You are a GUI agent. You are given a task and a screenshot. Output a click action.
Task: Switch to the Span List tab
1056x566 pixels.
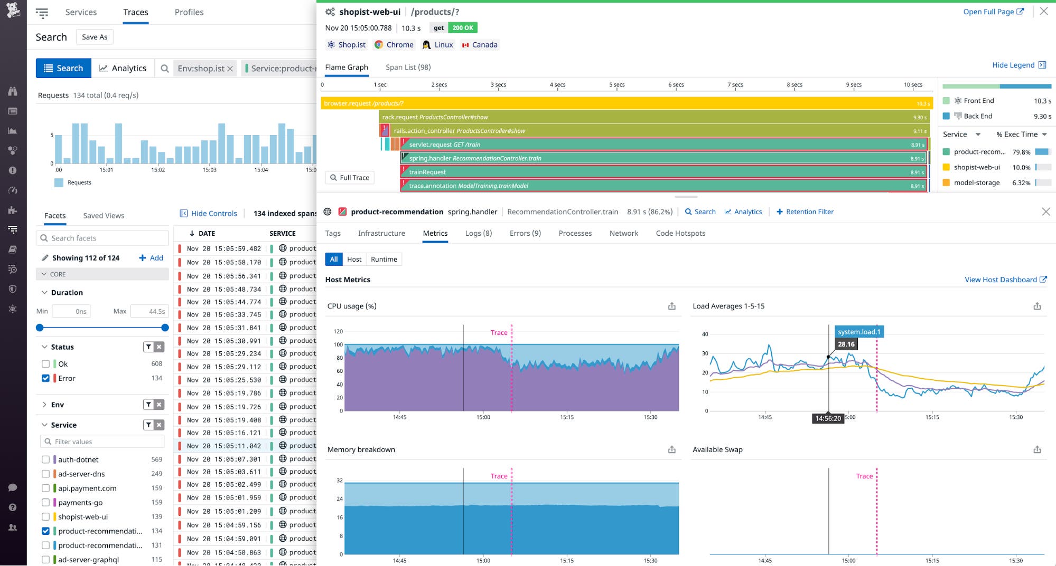(x=407, y=67)
